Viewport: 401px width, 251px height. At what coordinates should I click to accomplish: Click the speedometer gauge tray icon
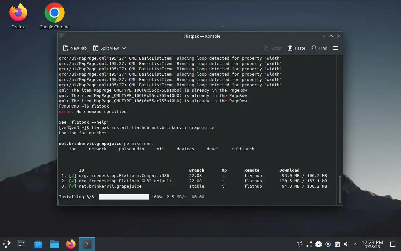coord(319,244)
